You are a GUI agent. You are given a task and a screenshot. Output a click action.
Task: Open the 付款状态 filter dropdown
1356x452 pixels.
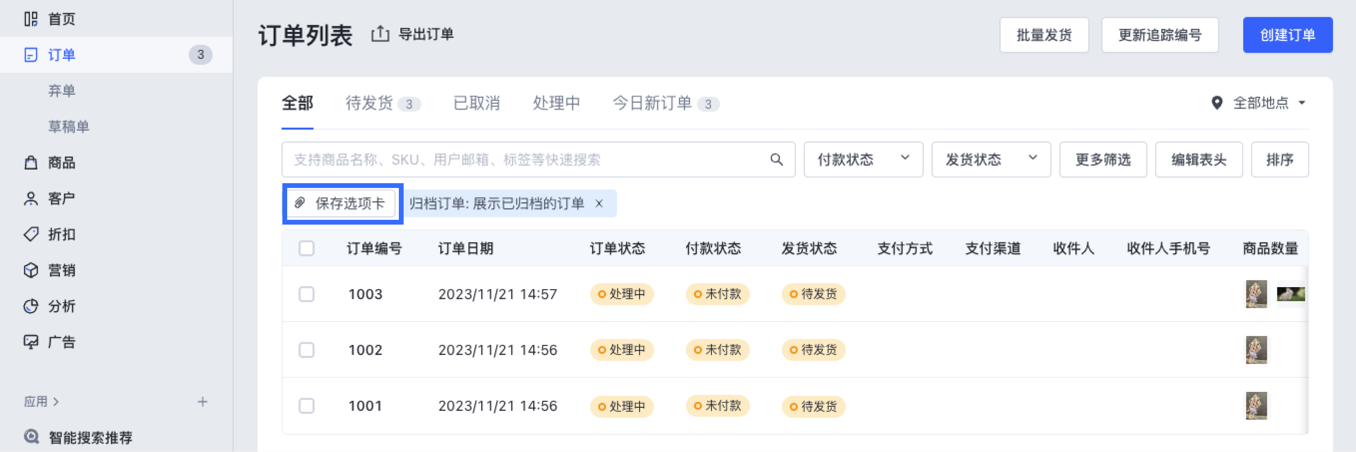863,159
